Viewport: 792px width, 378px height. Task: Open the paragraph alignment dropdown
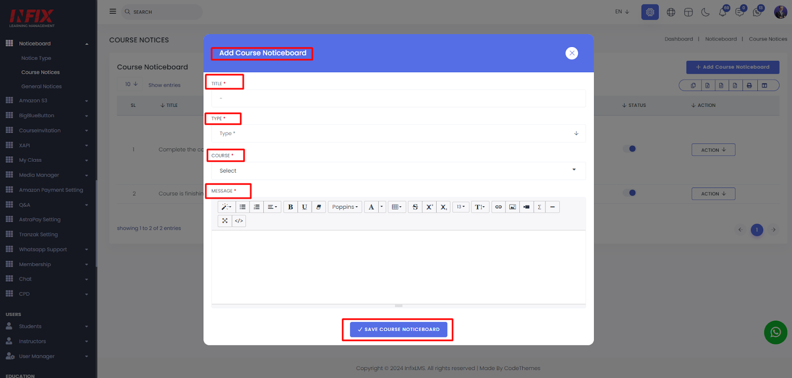pyautogui.click(x=272, y=207)
